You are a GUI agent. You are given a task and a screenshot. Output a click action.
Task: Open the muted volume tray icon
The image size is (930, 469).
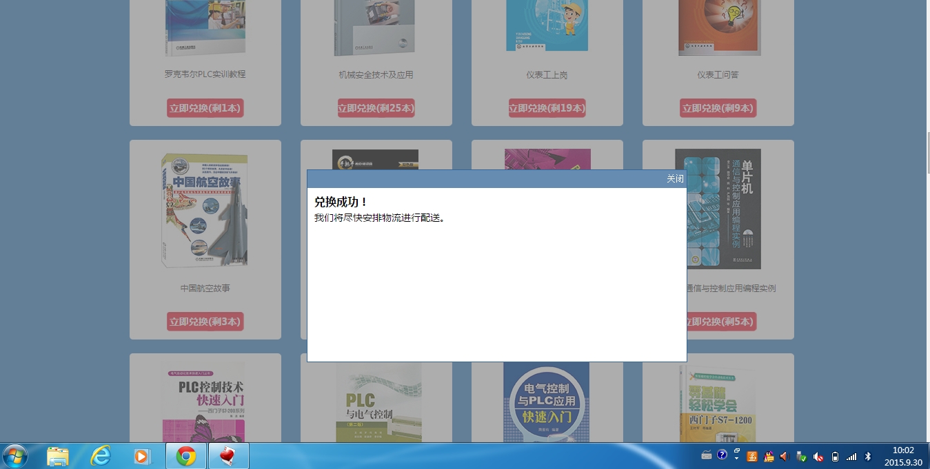click(818, 456)
